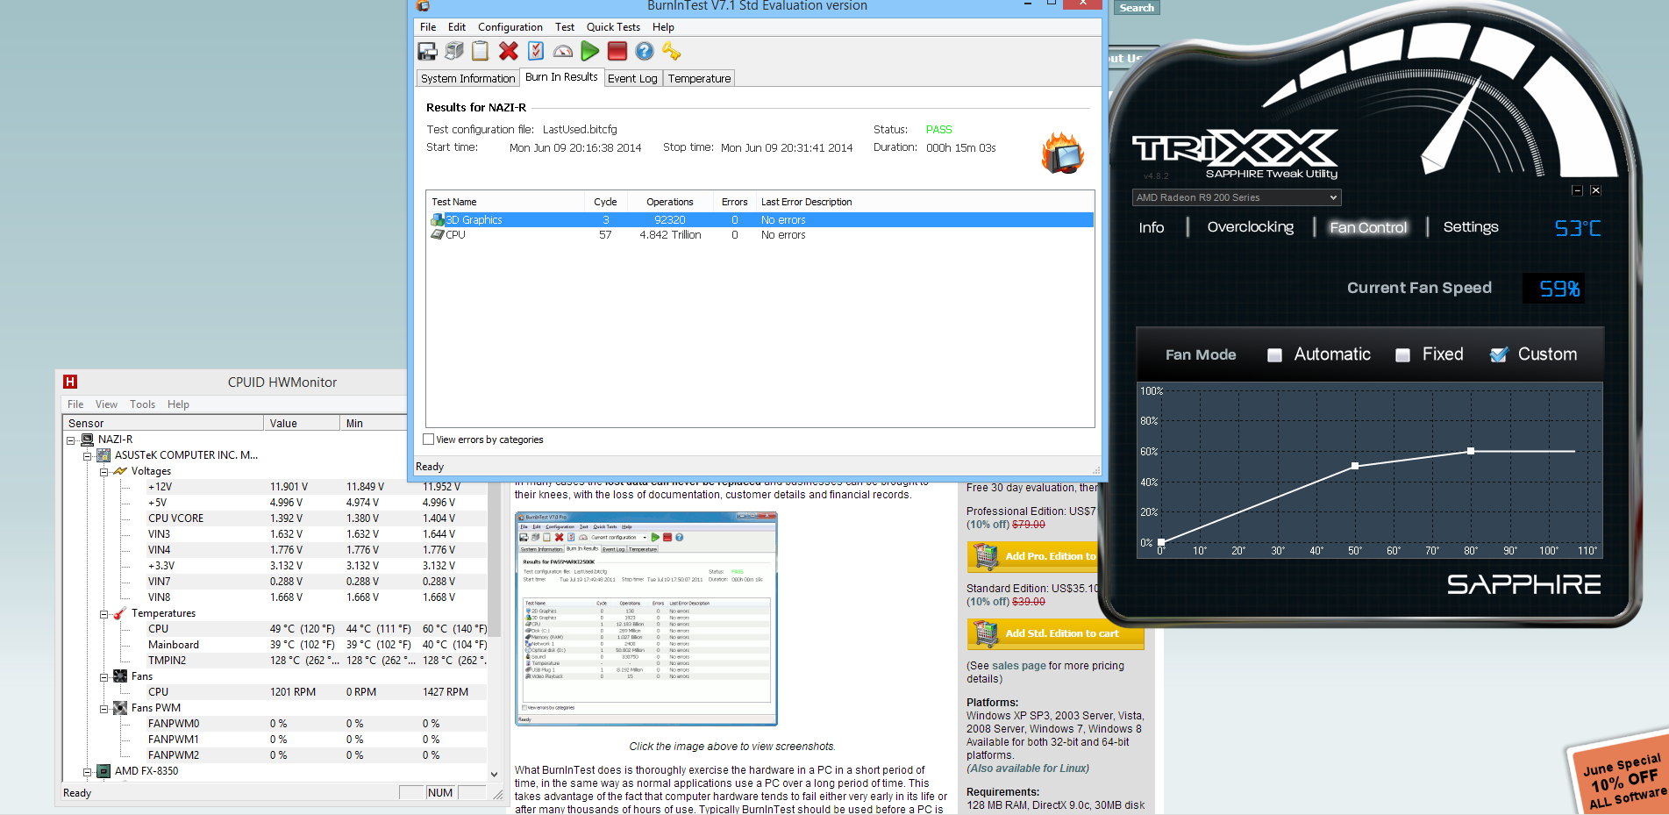Click the red X clear results icon
Image resolution: width=1669 pixels, height=815 pixels.
(509, 52)
